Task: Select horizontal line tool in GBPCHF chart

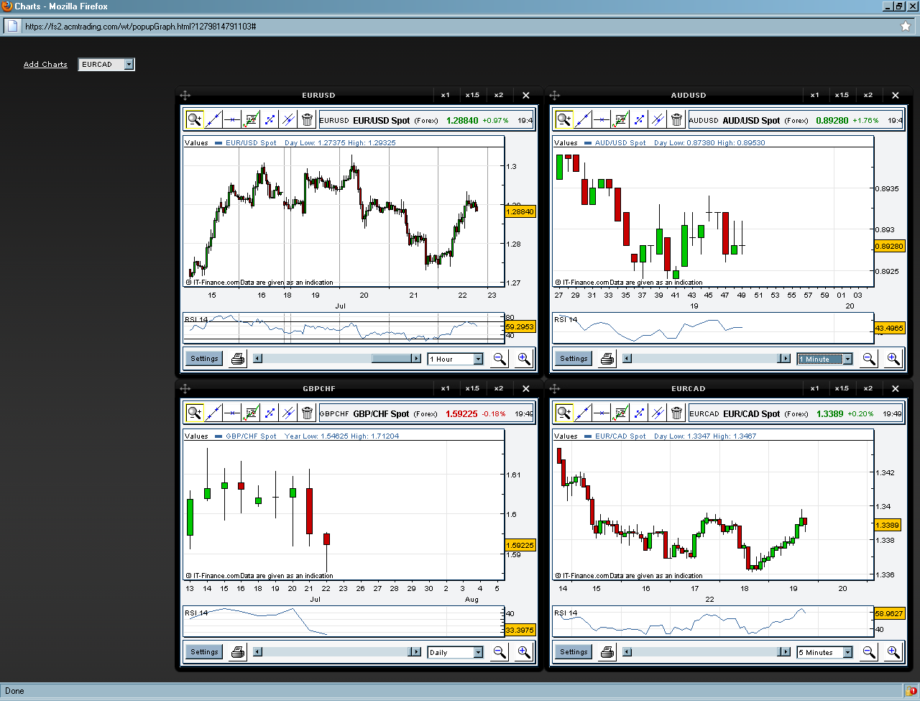Action: [231, 413]
